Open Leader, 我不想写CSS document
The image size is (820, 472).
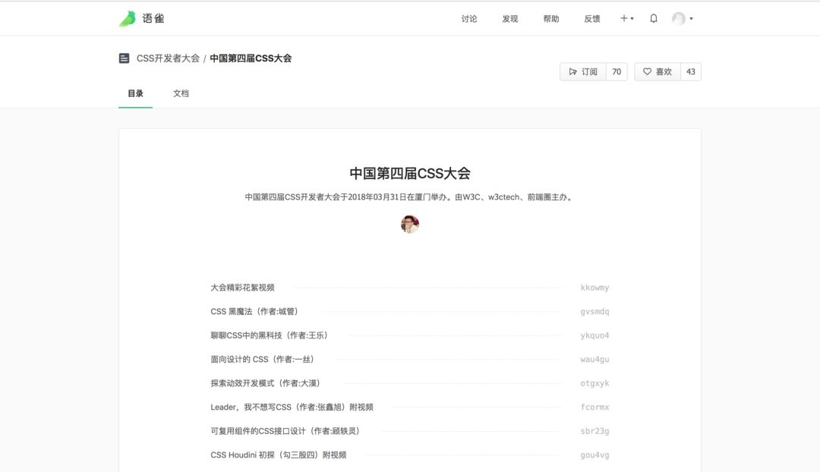(292, 407)
